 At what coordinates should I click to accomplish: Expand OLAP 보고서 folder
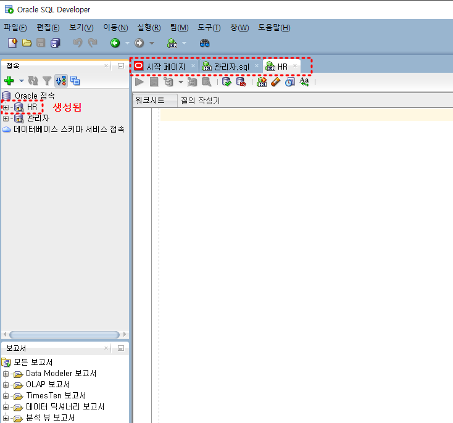(x=6, y=385)
